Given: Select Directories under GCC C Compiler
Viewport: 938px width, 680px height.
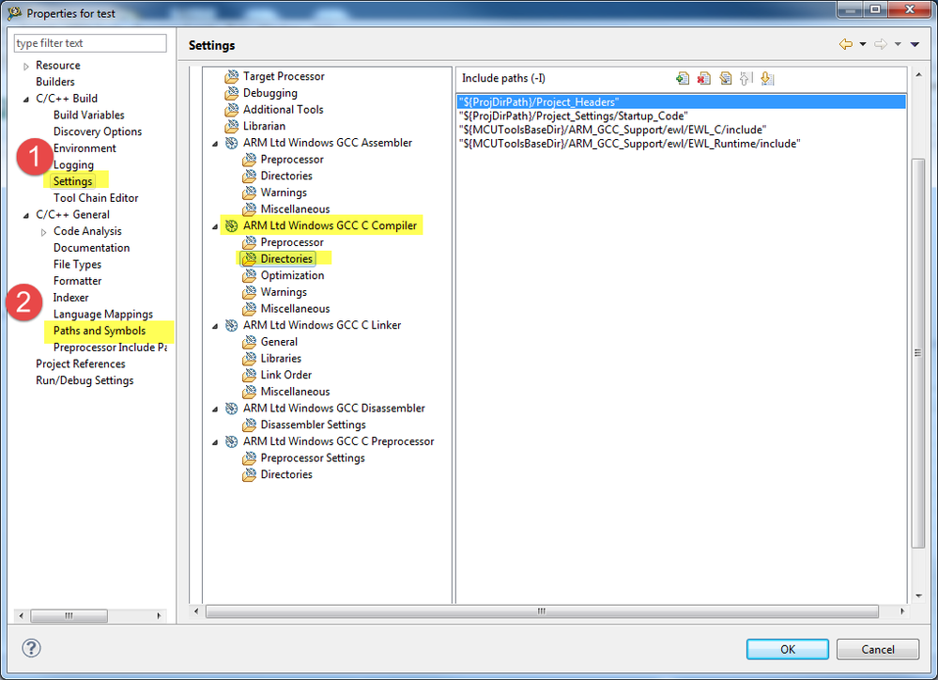Looking at the screenshot, I should 286,258.
